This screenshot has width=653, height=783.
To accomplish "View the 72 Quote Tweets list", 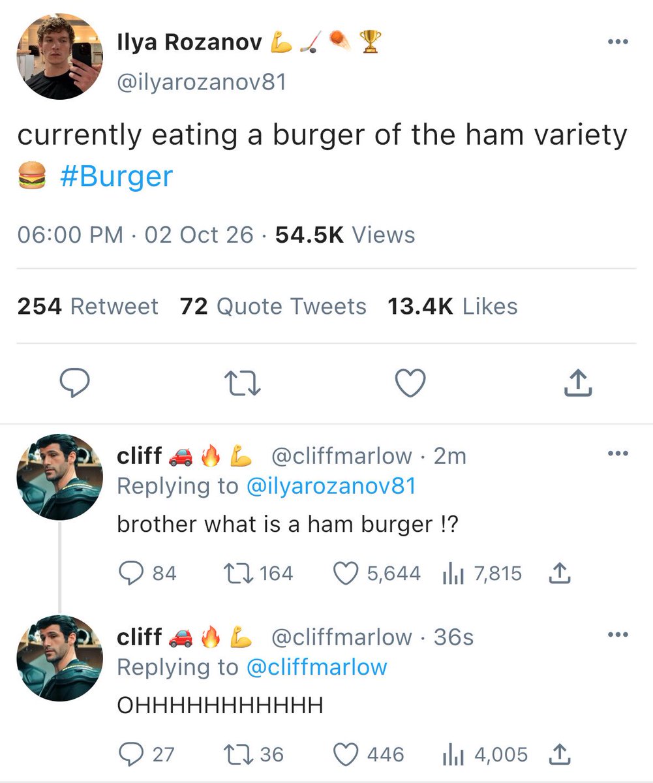I will [x=273, y=306].
